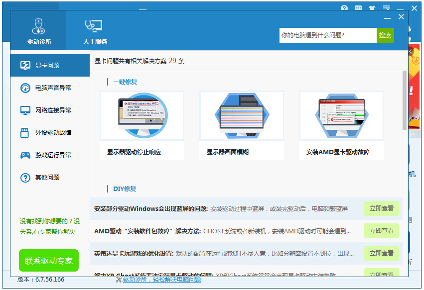Click the 一键修复 section heading
The width and height of the screenshot is (424, 290).
coord(125,82)
